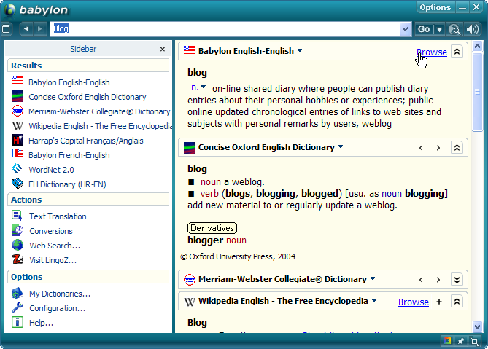Viewport: 488px width, 349px height.
Task: Click Browse link in Wikipedia header
Action: pos(414,302)
